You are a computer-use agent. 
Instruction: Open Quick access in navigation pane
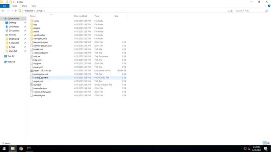[x=13, y=19]
